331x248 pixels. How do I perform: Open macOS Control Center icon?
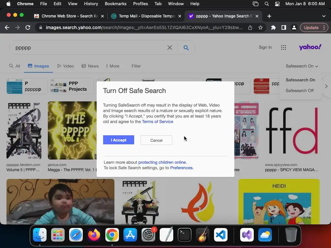point(277,4)
